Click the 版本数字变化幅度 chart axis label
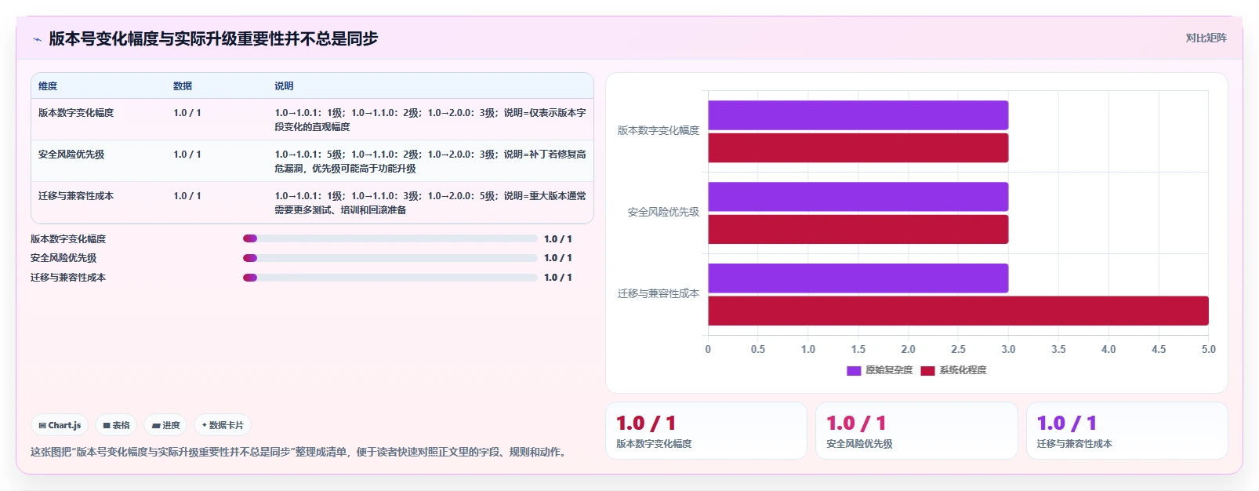The height and width of the screenshot is (491, 1259). (659, 131)
